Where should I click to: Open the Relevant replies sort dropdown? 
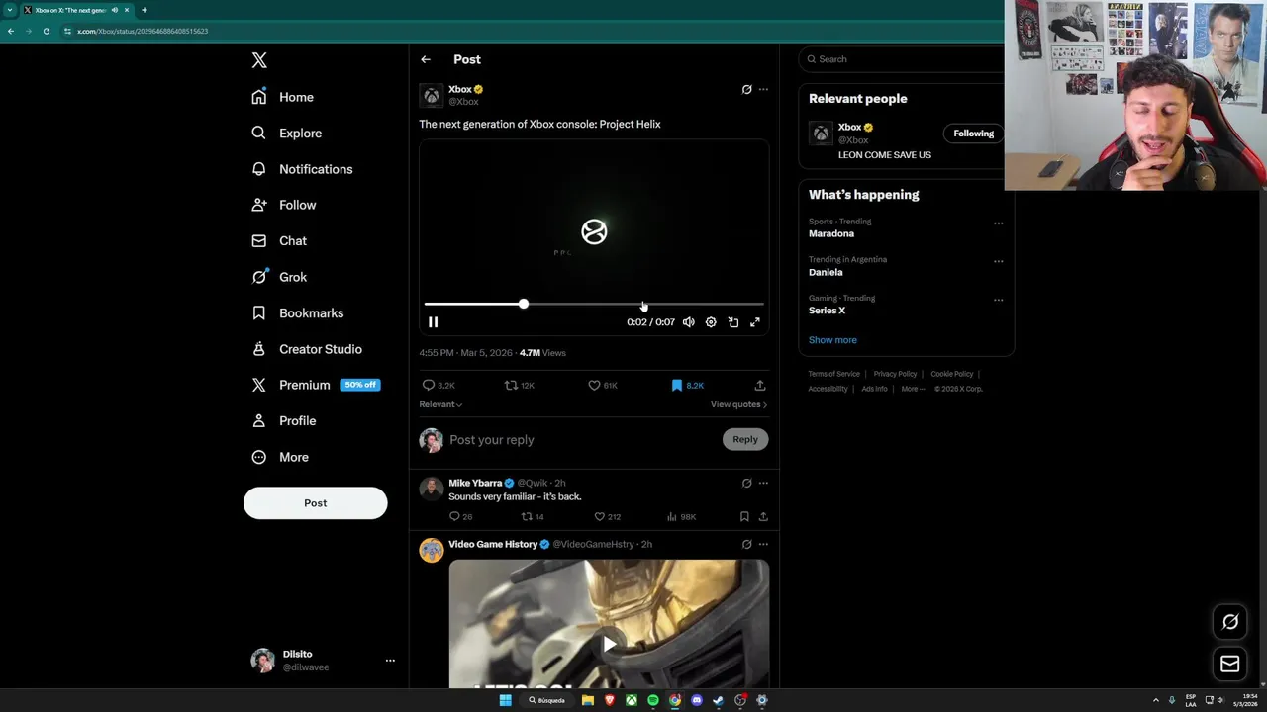[x=440, y=404]
